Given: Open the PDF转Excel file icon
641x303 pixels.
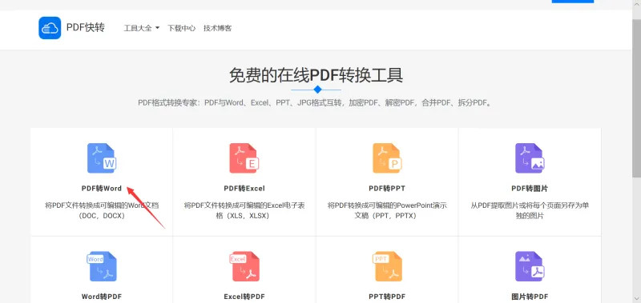Looking at the screenshot, I should pos(244,158).
